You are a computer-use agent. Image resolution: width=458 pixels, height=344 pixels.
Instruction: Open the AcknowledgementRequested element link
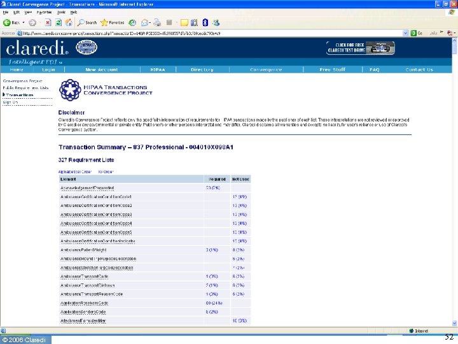[87, 188]
